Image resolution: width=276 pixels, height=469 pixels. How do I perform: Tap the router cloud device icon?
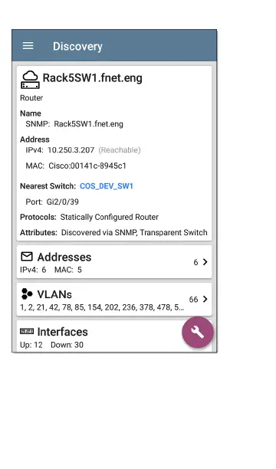pos(30,80)
